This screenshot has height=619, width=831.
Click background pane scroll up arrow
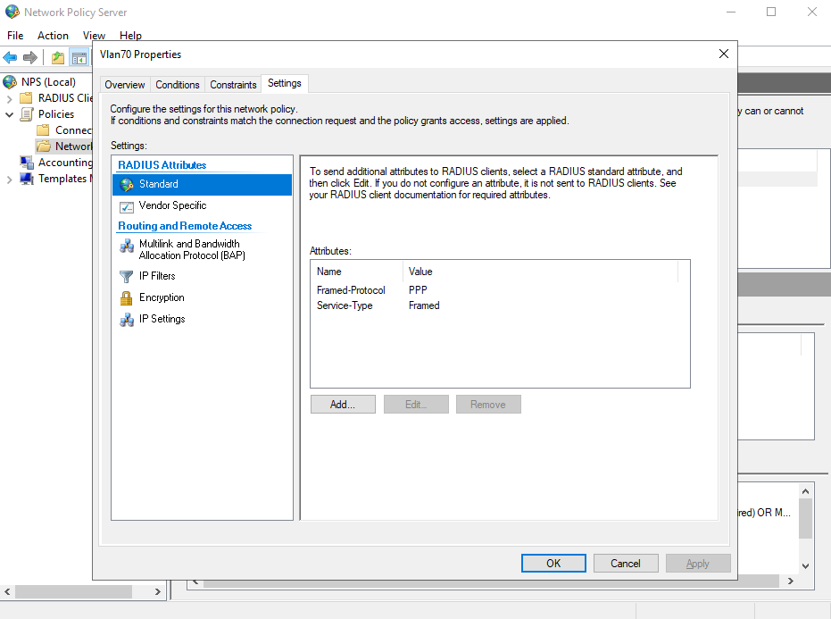pos(805,491)
